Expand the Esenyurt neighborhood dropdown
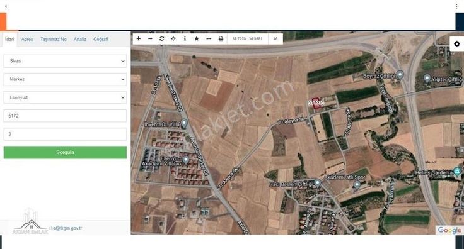The height and width of the screenshot is (249, 464). click(65, 97)
